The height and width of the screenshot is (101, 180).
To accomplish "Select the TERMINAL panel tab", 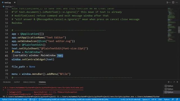I will click(x=42, y=82).
